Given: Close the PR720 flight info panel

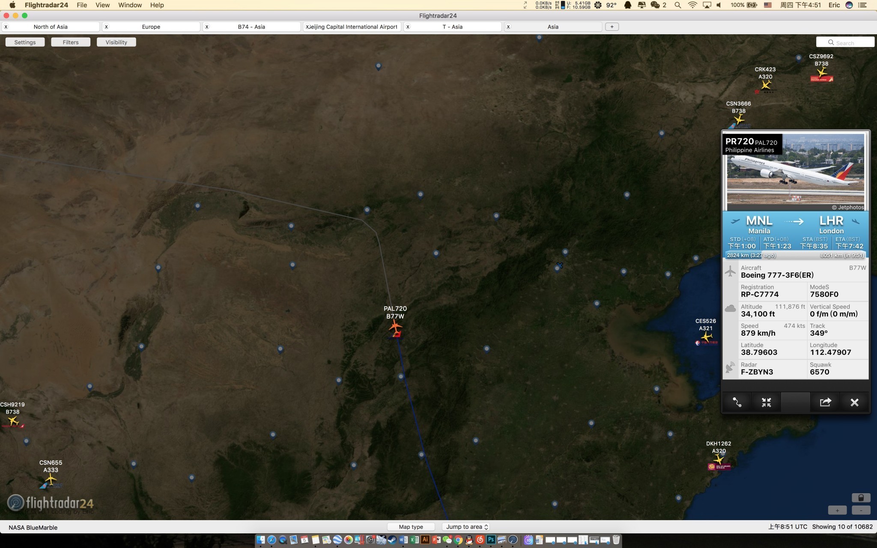Looking at the screenshot, I should (x=854, y=402).
